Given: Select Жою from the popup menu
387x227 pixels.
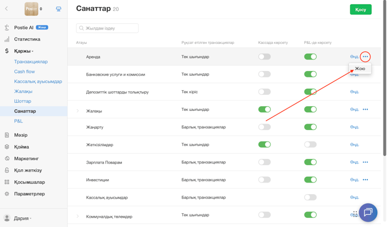Looking at the screenshot, I should click(x=360, y=69).
